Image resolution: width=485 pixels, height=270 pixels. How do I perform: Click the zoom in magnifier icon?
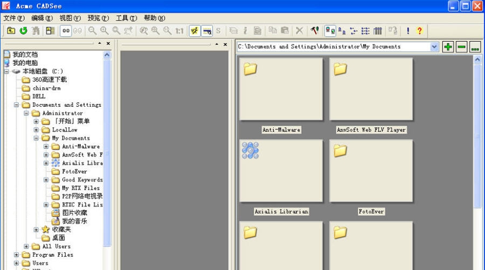(x=104, y=31)
